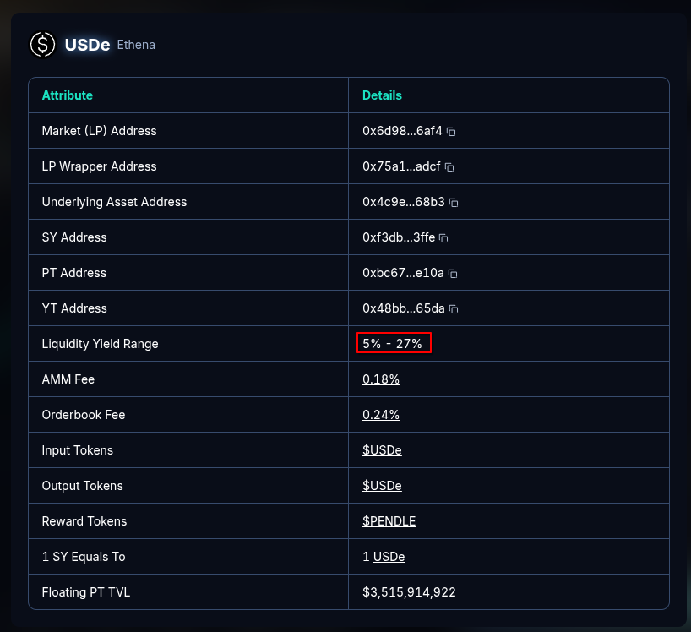Click the Input Tokens $USDe link
The height and width of the screenshot is (632, 691).
pyautogui.click(x=382, y=450)
